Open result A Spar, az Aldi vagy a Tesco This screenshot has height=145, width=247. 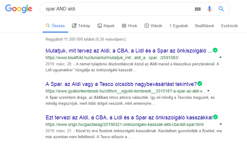121,84
